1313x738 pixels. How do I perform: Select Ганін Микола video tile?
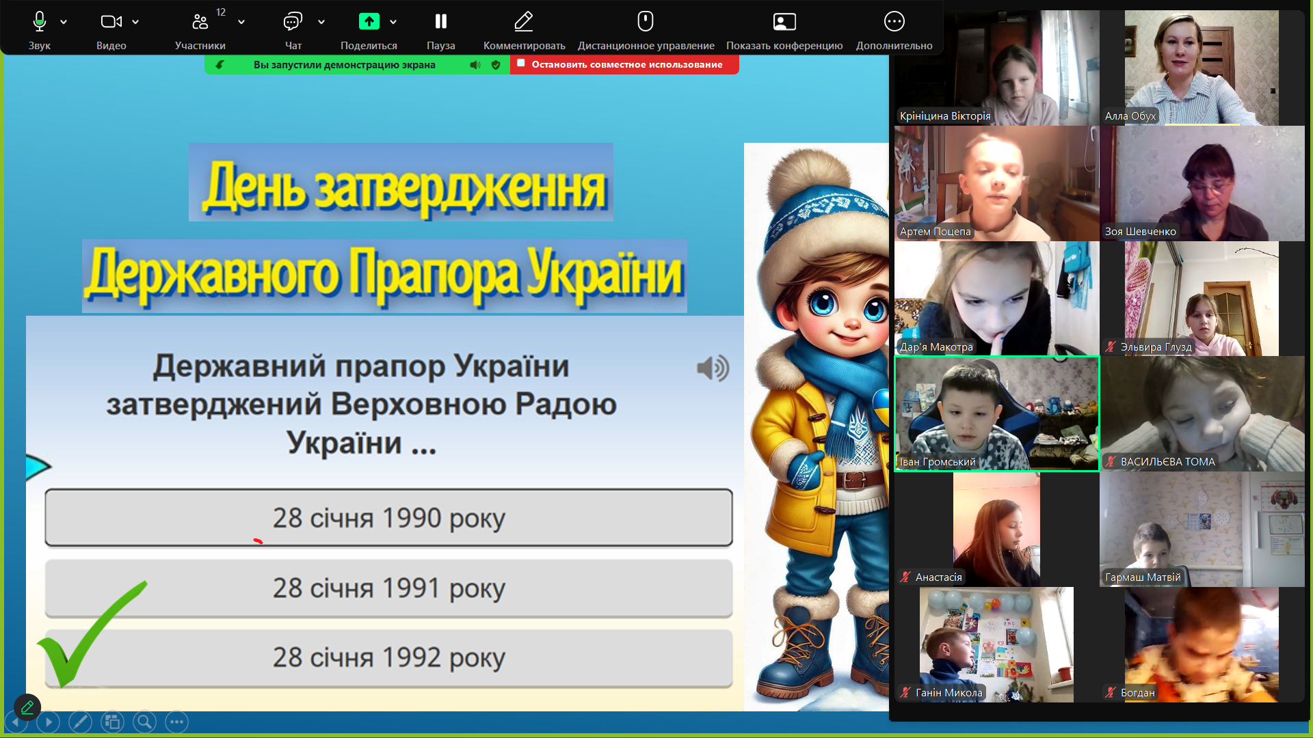(x=996, y=645)
